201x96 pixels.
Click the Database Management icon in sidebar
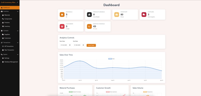pos(3,62)
